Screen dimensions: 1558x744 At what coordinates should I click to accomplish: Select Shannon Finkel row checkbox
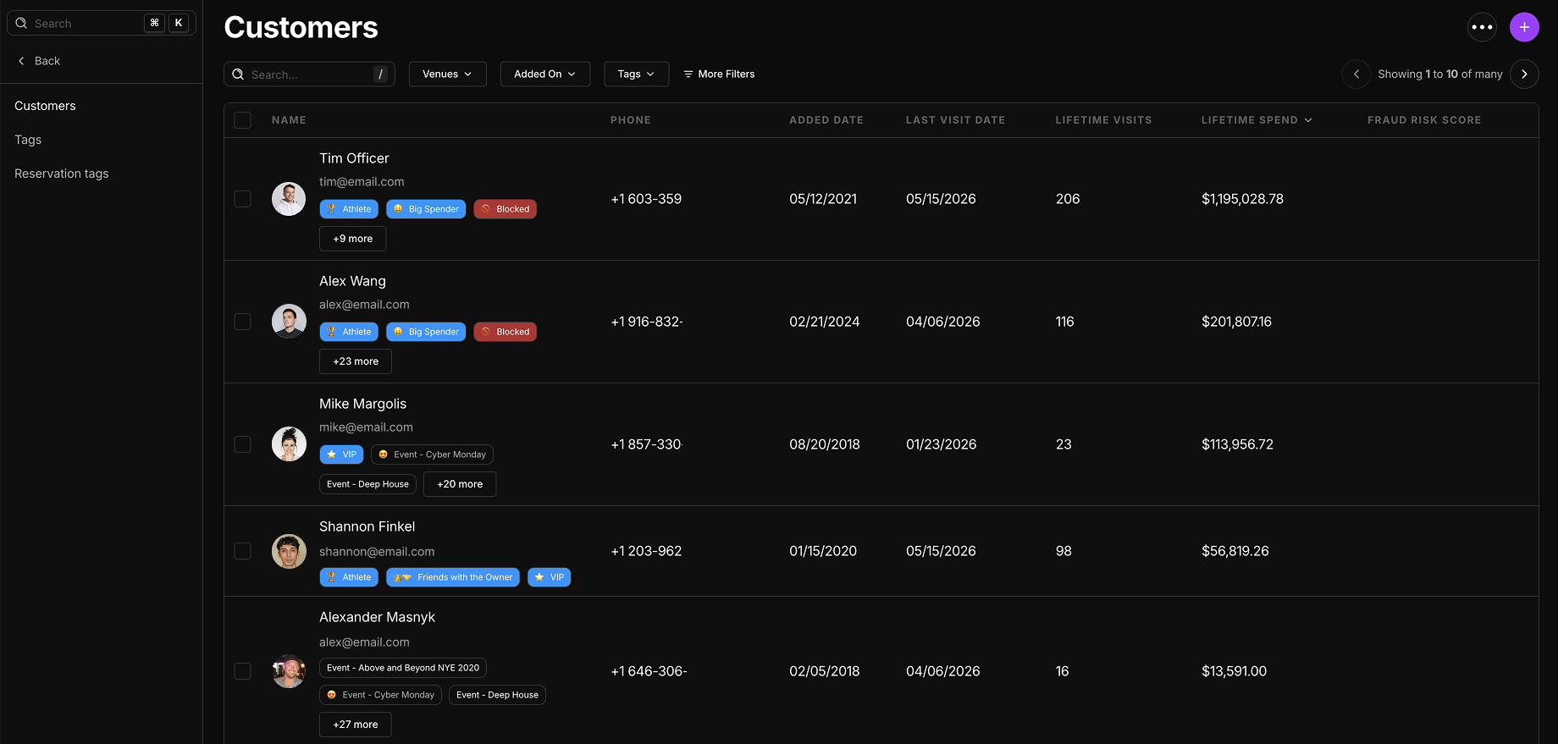(x=243, y=551)
